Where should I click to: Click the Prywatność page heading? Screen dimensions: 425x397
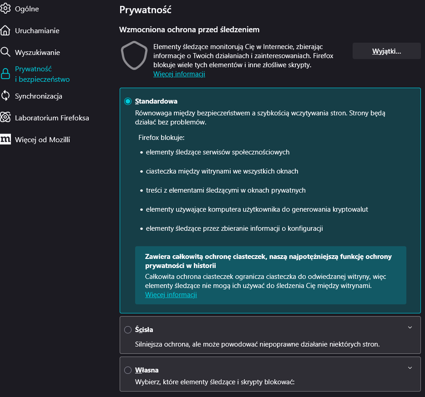coord(145,9)
